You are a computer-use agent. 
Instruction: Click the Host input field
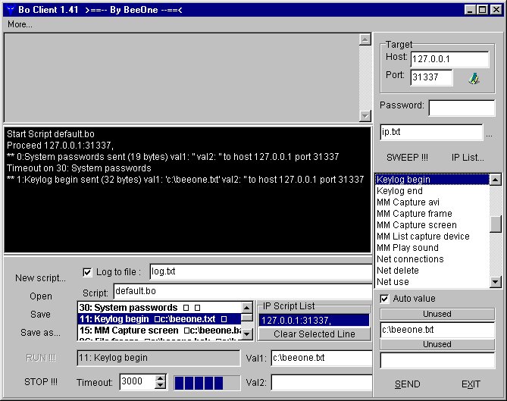449,59
